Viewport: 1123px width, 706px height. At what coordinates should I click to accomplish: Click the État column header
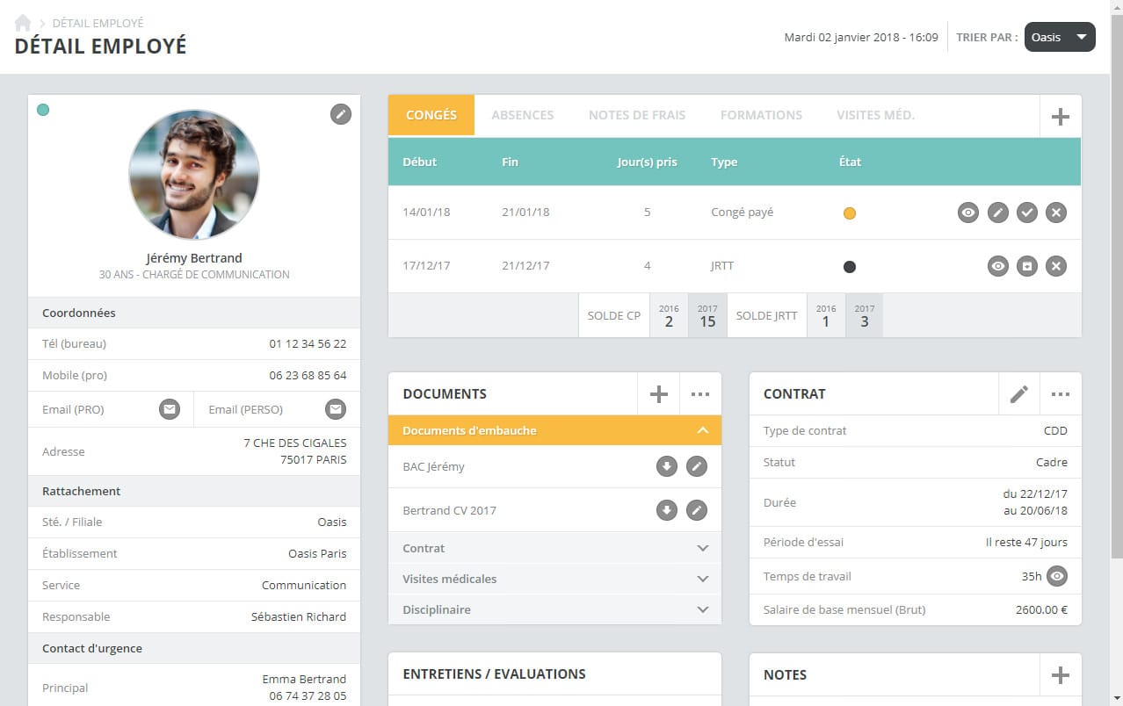[850, 162]
